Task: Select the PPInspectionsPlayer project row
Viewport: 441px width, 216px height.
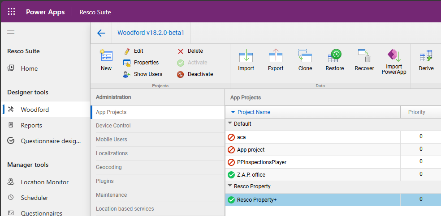Action: 262,162
